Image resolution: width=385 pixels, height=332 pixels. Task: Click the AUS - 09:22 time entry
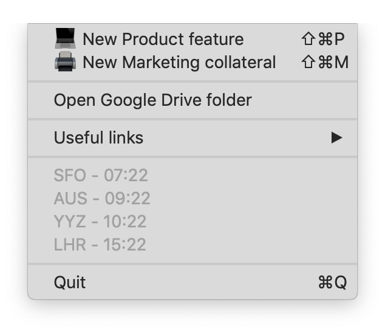point(102,198)
